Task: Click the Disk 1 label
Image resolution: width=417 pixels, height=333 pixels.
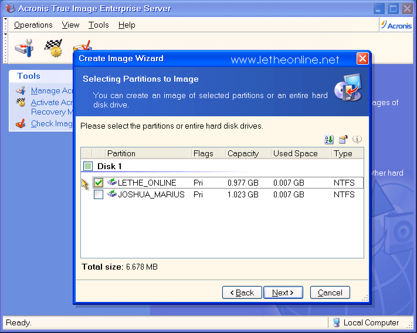Action: click(110, 166)
